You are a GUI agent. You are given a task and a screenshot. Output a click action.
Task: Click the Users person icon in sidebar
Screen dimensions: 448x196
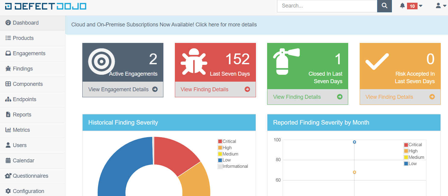pos(8,145)
